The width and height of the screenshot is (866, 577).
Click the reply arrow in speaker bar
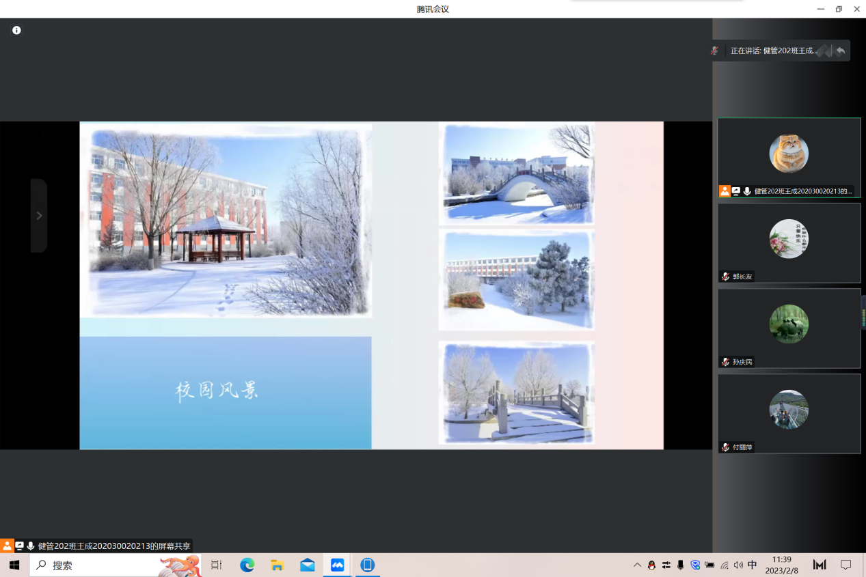click(840, 51)
